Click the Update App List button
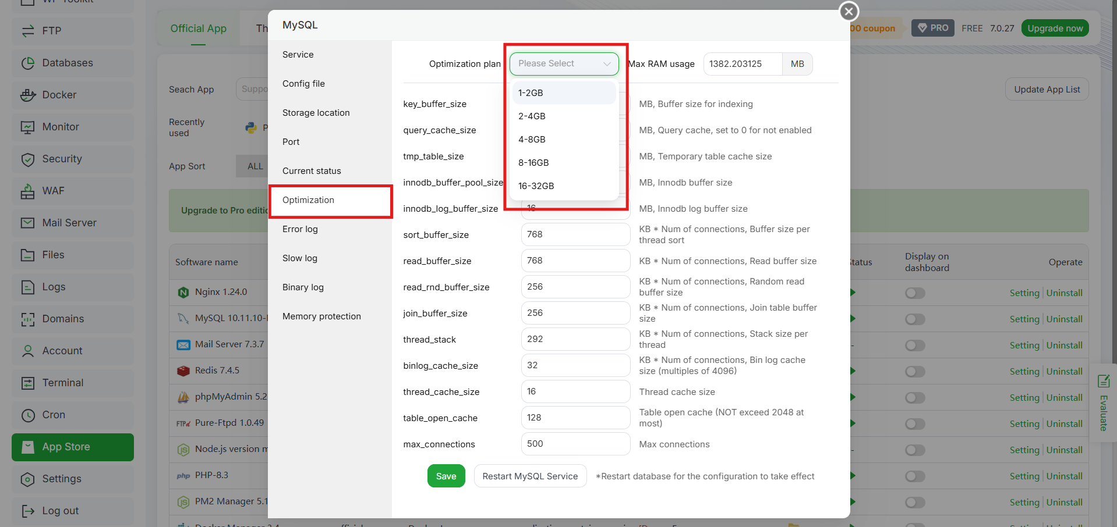The width and height of the screenshot is (1117, 527). click(x=1047, y=89)
